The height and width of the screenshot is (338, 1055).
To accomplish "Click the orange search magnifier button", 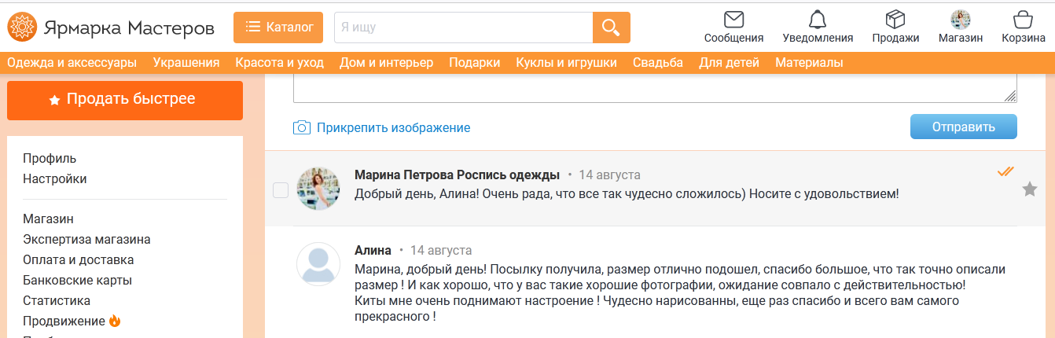I will (611, 28).
